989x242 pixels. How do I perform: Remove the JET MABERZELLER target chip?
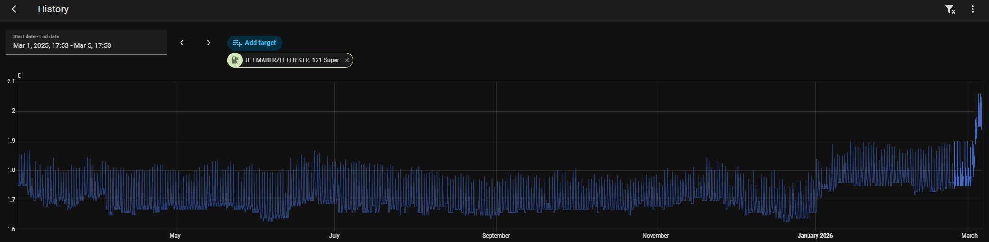[x=347, y=60]
